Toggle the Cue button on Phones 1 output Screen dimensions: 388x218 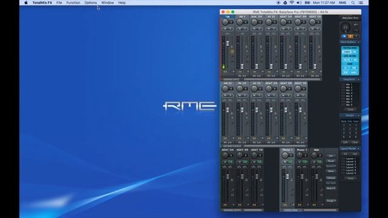[290, 162]
